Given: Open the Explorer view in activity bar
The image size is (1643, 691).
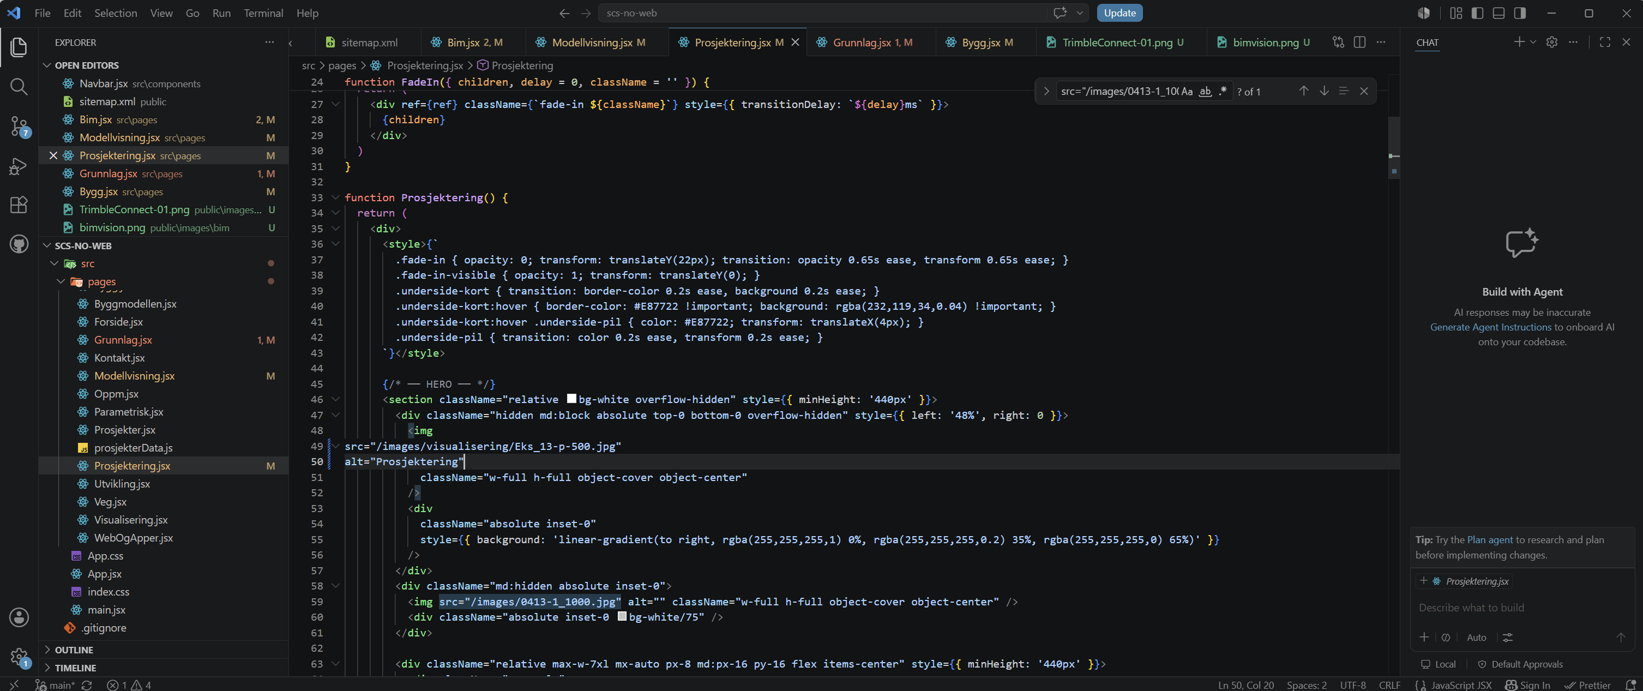Looking at the screenshot, I should [x=19, y=47].
